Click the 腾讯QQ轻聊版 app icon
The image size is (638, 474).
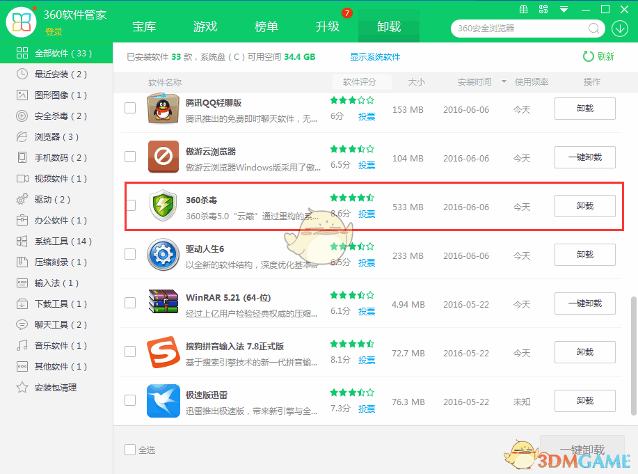point(164,109)
